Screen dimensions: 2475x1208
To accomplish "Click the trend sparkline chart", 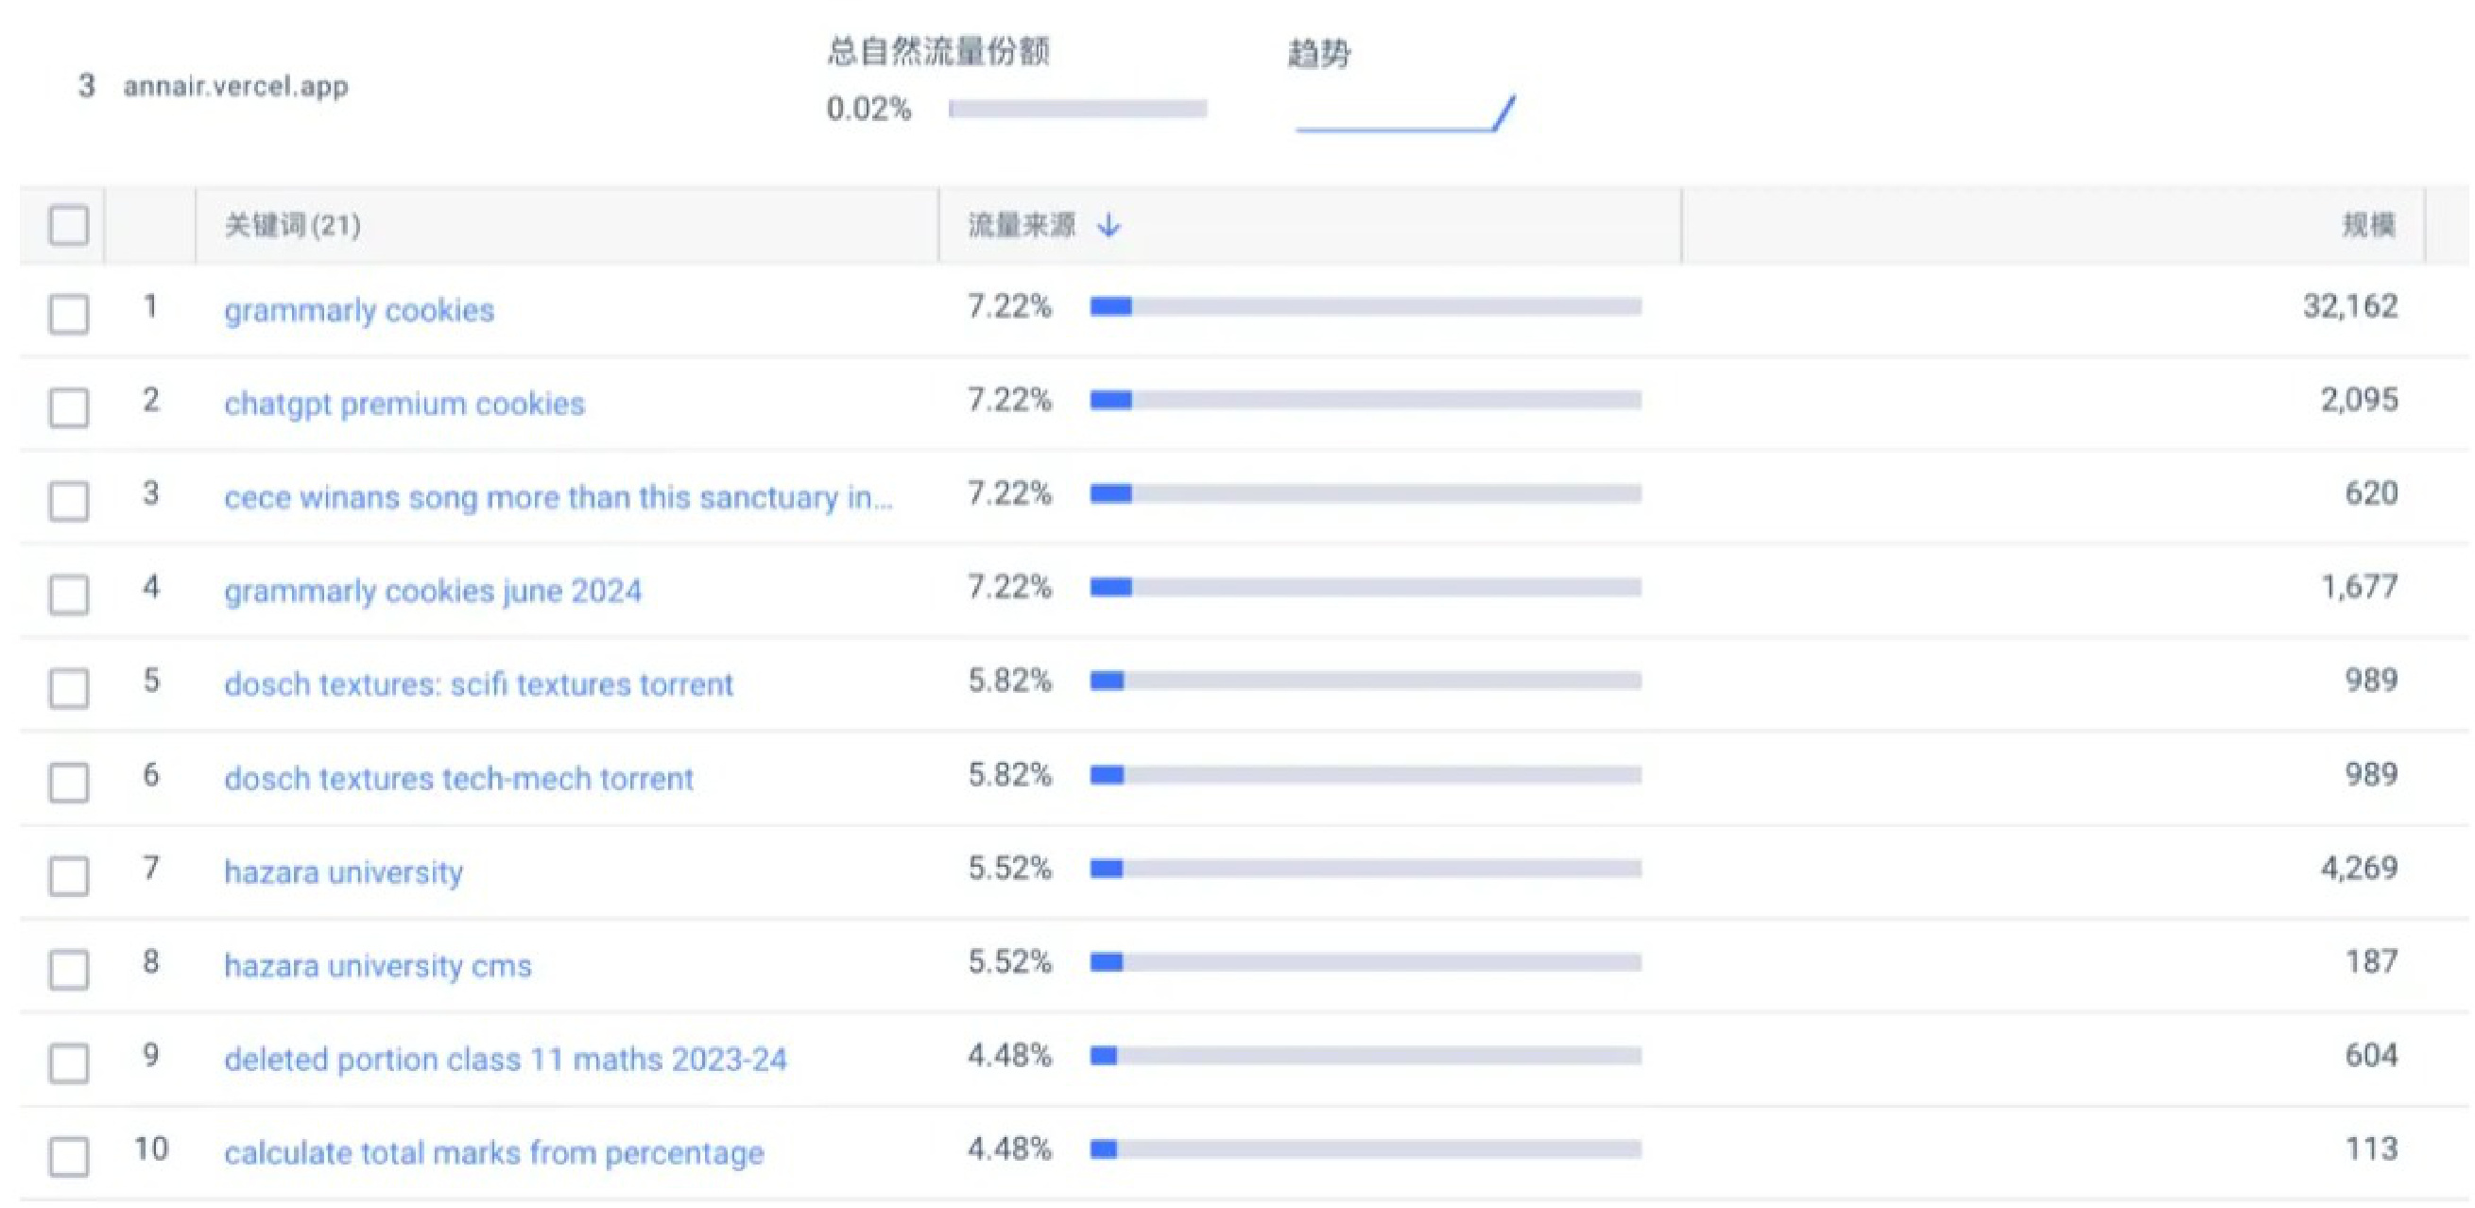I will point(1404,113).
